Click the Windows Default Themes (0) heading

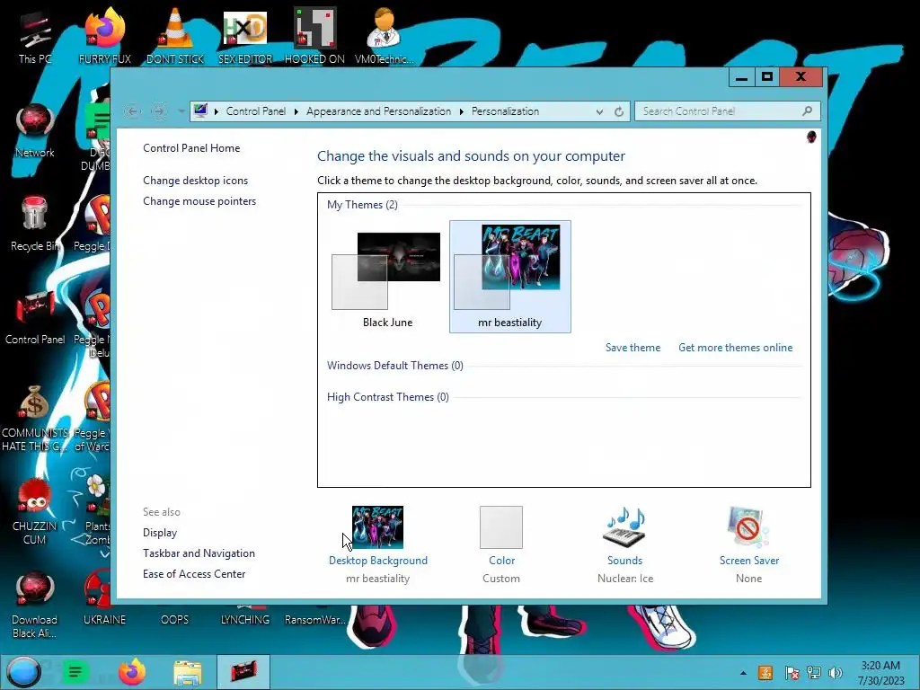click(395, 366)
